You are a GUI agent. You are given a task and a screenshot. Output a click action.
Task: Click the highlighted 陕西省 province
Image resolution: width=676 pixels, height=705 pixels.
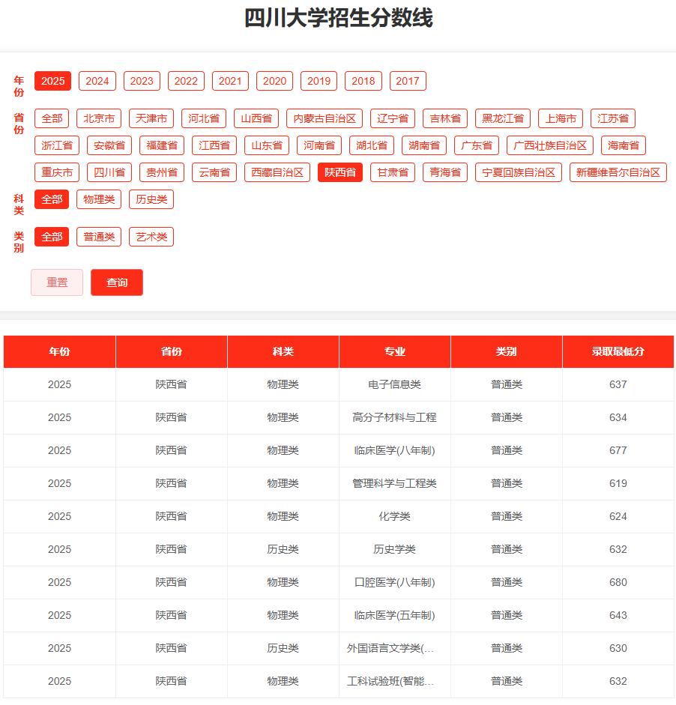340,172
